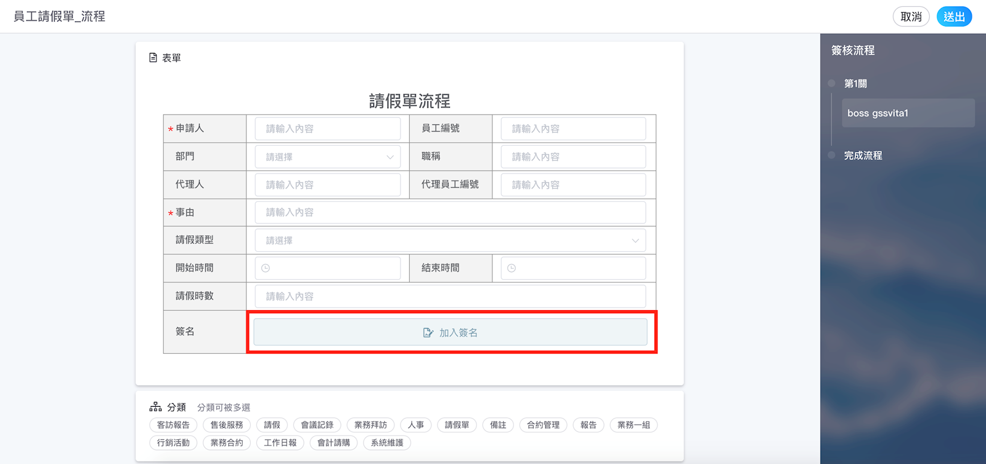The image size is (986, 464).
Task: Click the 員工編號 input field
Action: pyautogui.click(x=573, y=129)
